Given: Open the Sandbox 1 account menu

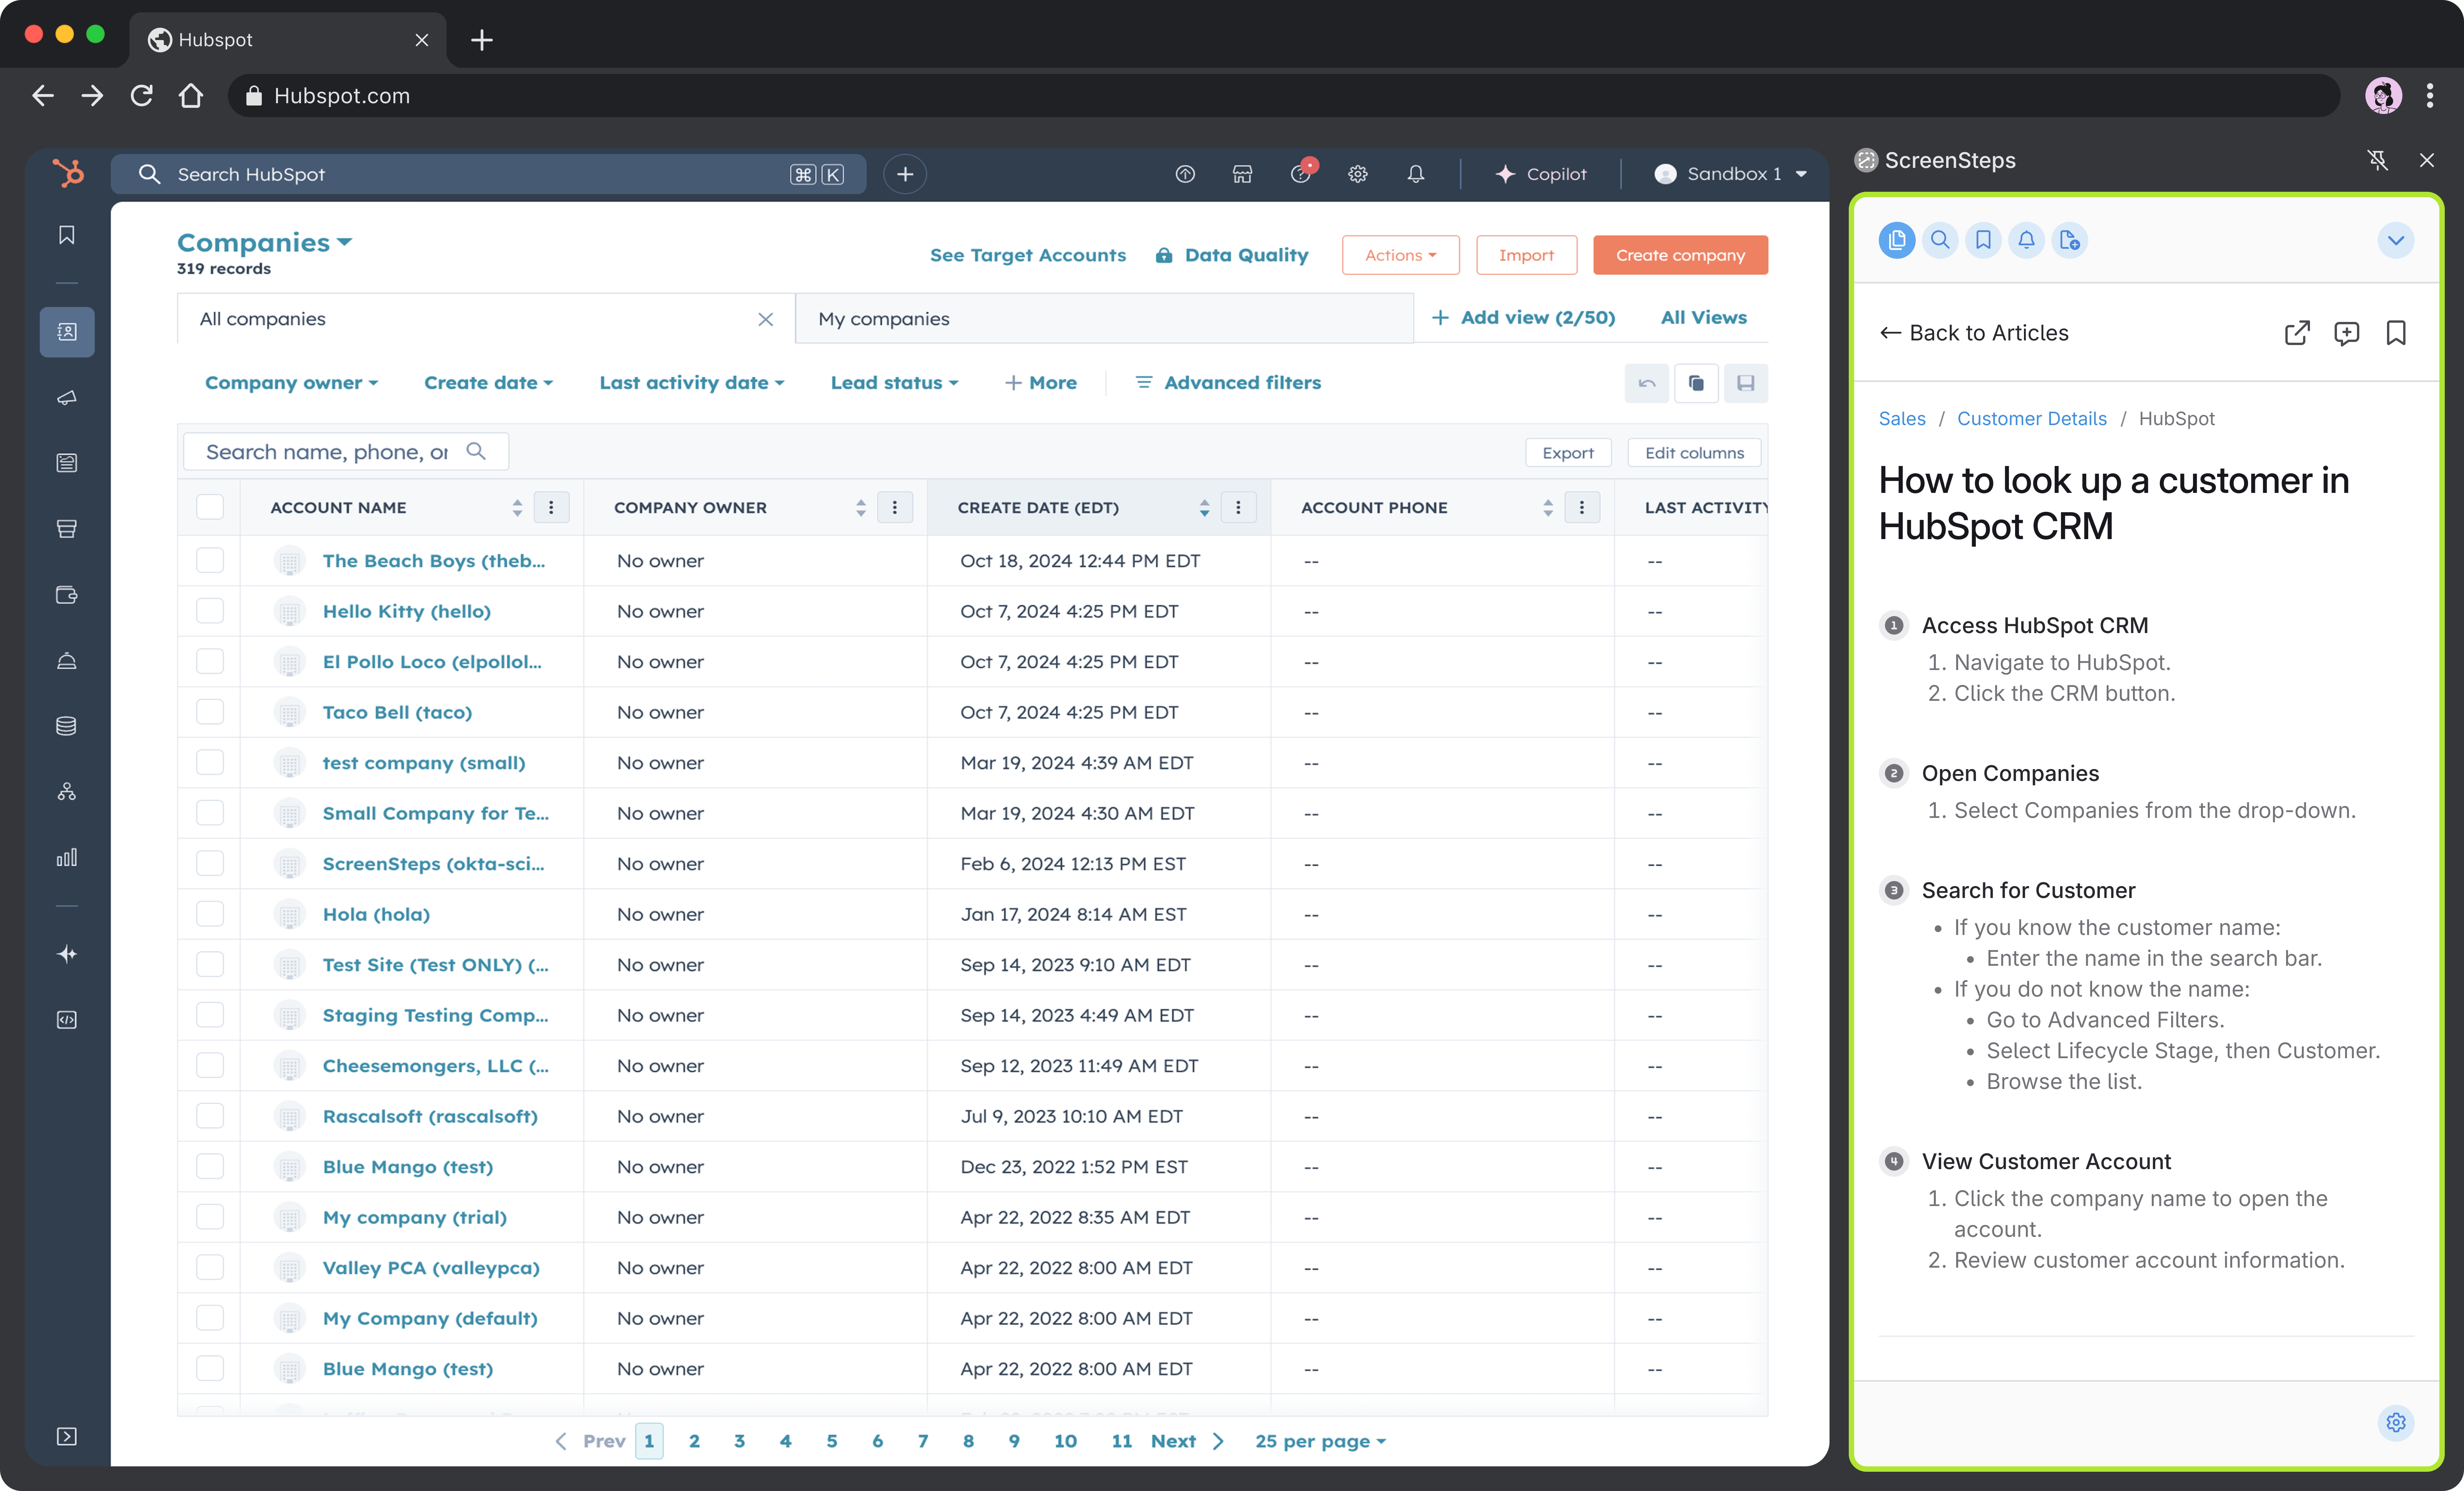Looking at the screenshot, I should click(1730, 174).
